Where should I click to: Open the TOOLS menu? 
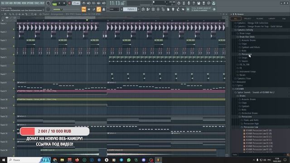coord(37,3)
